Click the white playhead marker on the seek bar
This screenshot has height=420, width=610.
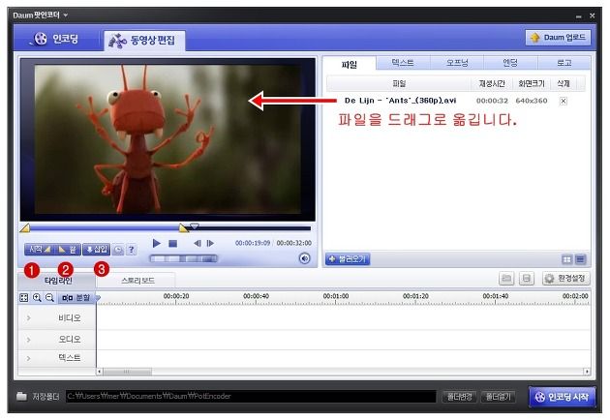[x=194, y=225]
